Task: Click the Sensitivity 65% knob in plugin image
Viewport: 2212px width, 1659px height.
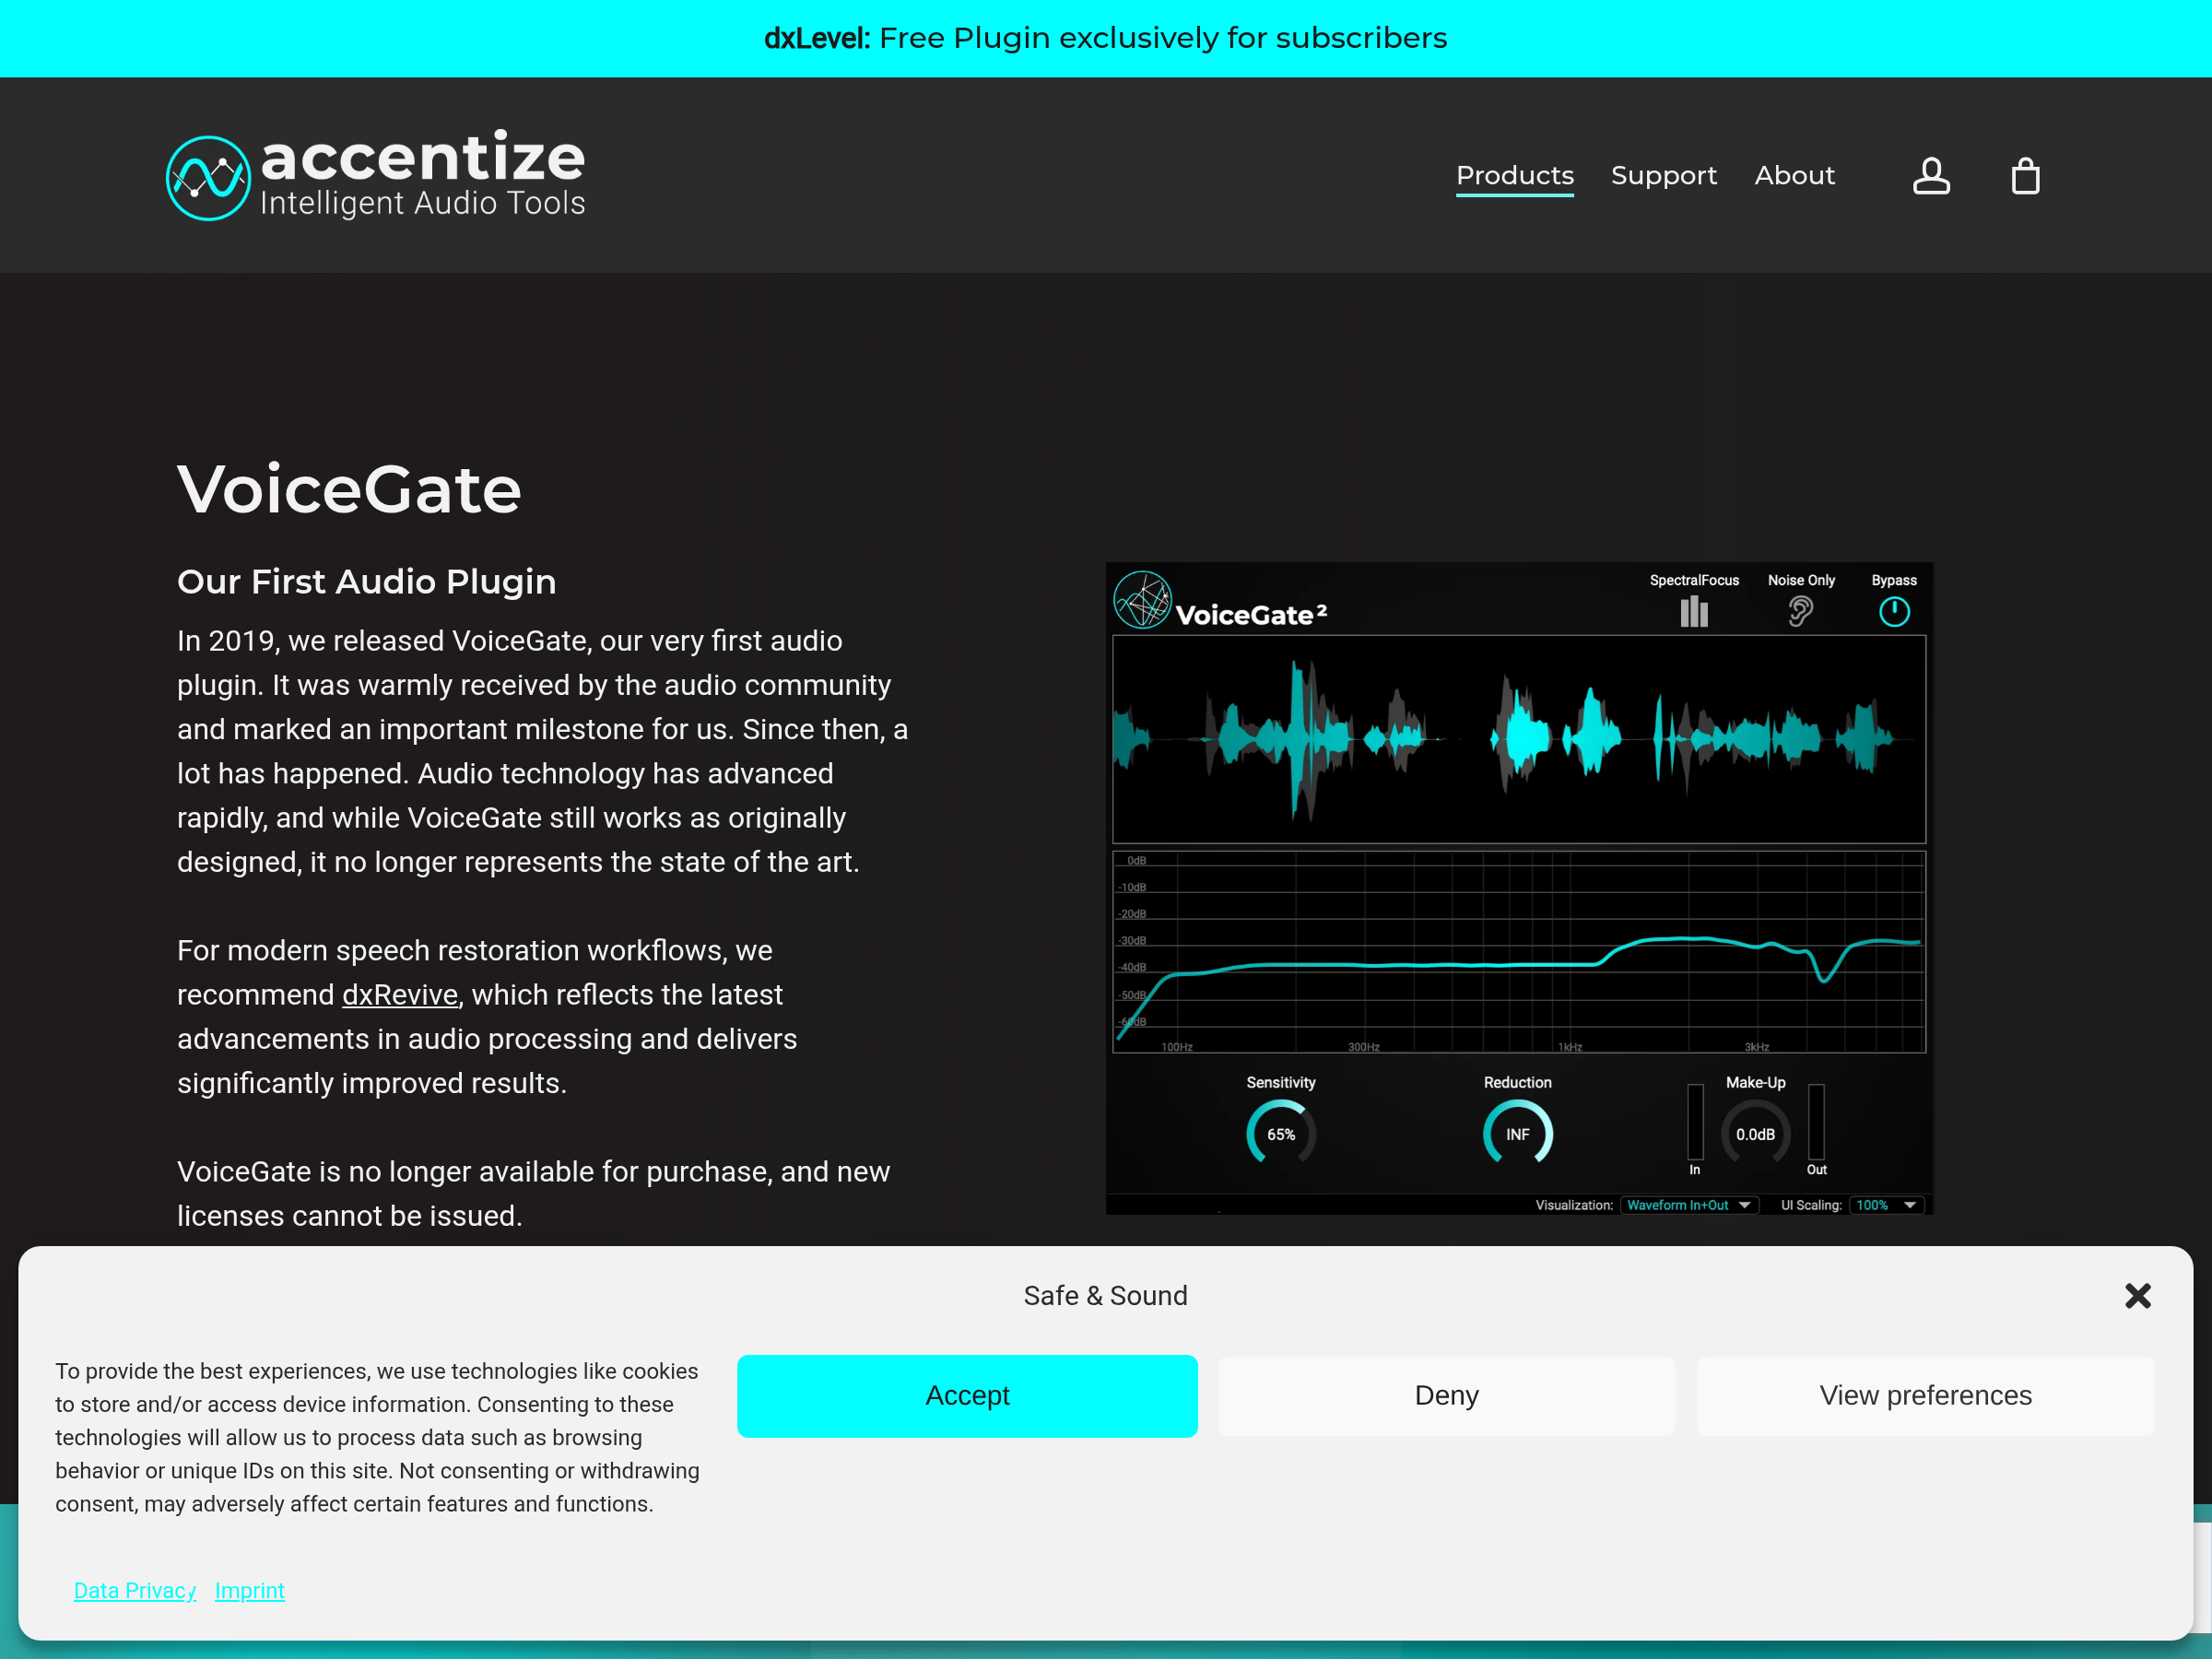Action: (x=1281, y=1134)
